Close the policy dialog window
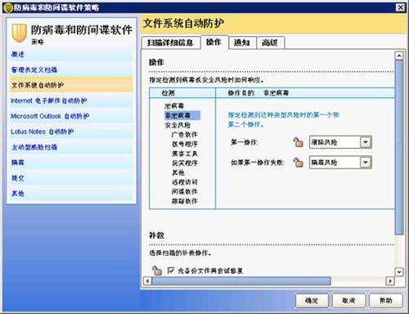The height and width of the screenshot is (314, 409). pyautogui.click(x=400, y=7)
